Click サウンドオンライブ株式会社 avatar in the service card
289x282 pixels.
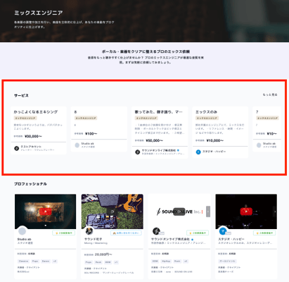pos(138,152)
